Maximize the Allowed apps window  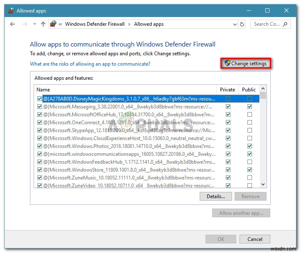267,10
